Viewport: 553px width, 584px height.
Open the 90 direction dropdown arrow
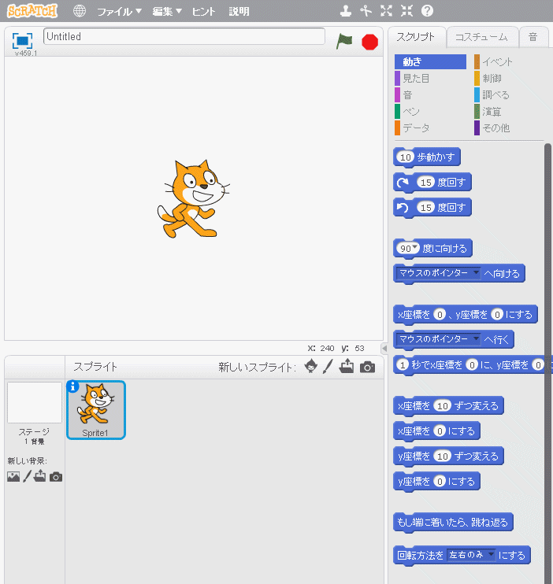414,247
